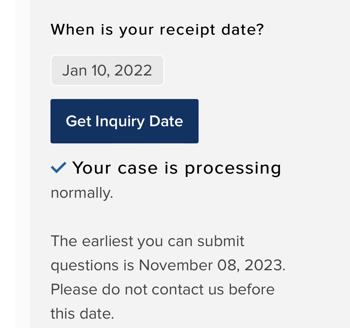The width and height of the screenshot is (350, 328).
Task: Focus the receipt date input field
Action: tap(107, 71)
